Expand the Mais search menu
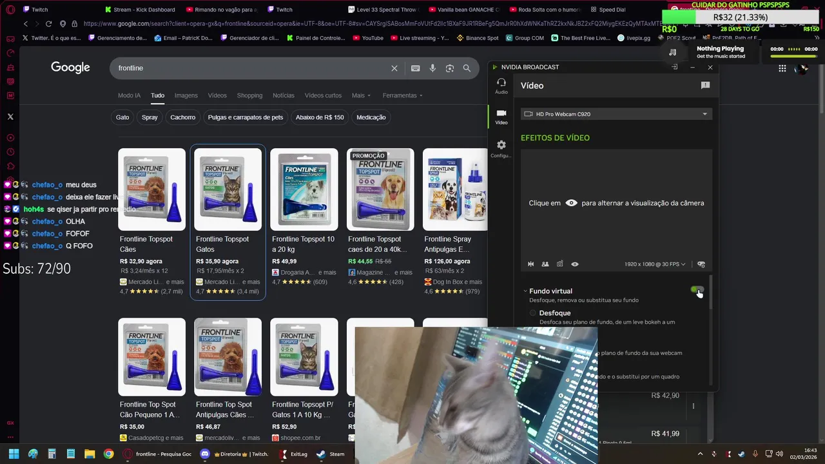Screen dimensions: 825x464 pyautogui.click(x=361, y=95)
